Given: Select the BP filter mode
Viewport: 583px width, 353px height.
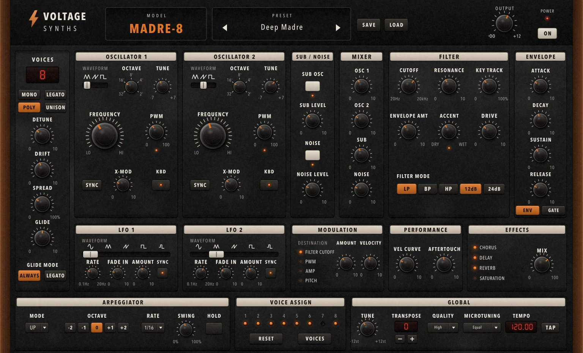Looking at the screenshot, I should pos(428,189).
